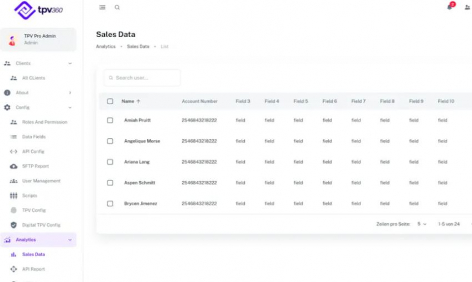Click the Analytics breadcrumb link
This screenshot has height=282, width=472.
click(105, 46)
